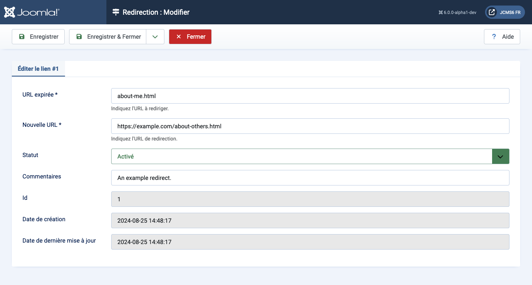Click the Redirection signpost icon in the header

(x=116, y=12)
